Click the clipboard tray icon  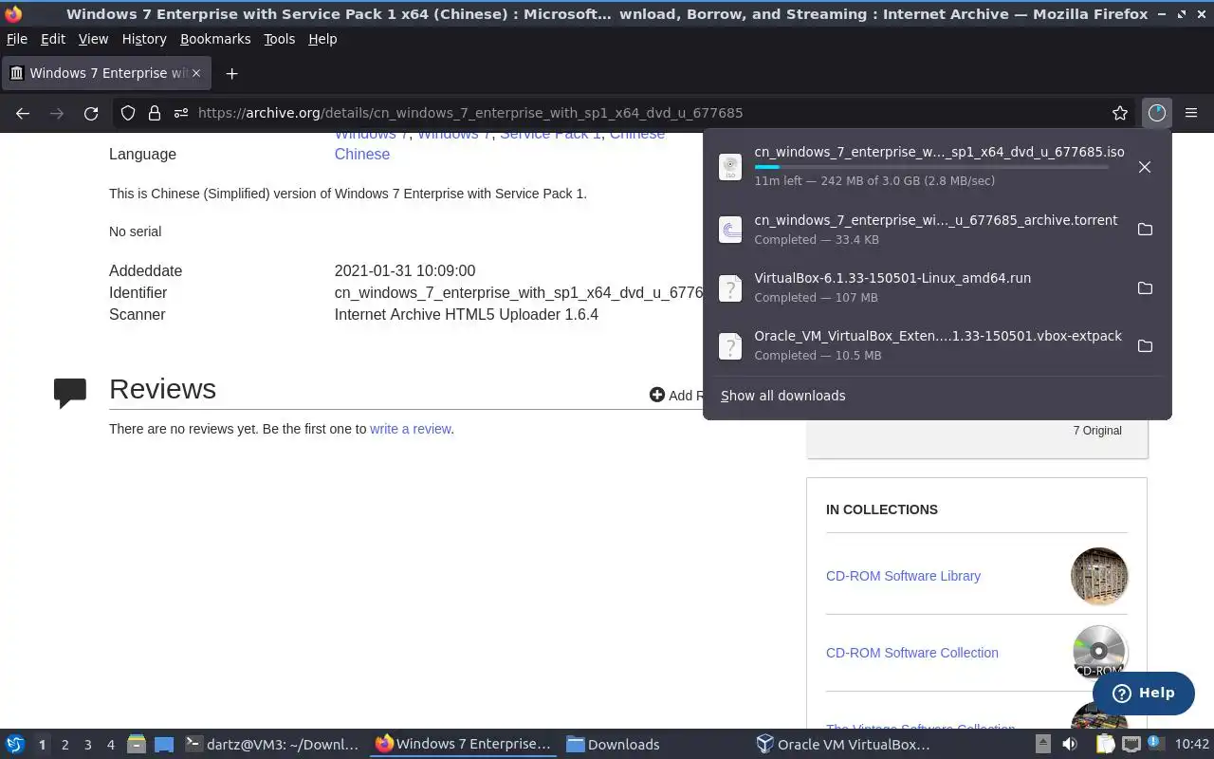(x=1105, y=745)
